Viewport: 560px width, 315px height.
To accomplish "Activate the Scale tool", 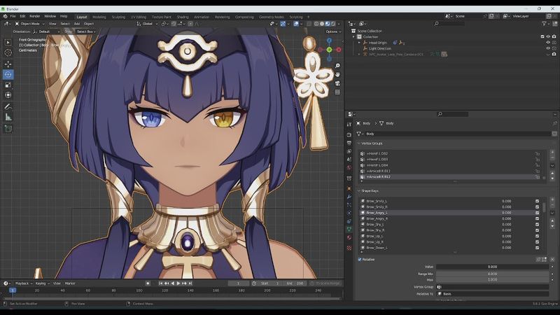I will pos(8,85).
